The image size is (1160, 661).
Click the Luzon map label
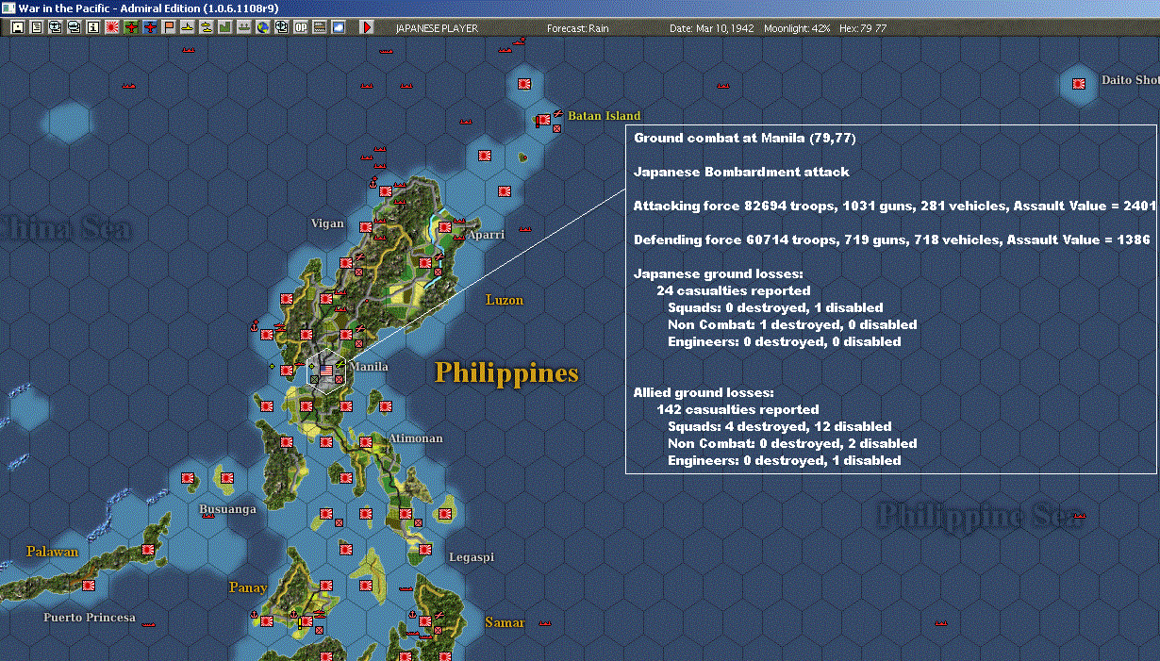click(504, 300)
